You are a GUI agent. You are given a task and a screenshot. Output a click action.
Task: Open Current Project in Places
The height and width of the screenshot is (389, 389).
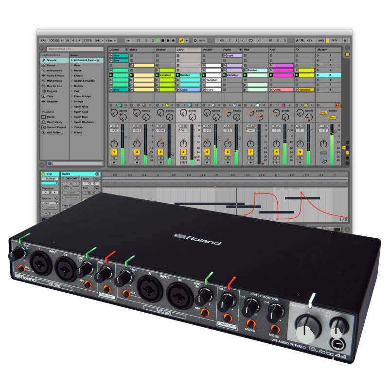click(54, 127)
